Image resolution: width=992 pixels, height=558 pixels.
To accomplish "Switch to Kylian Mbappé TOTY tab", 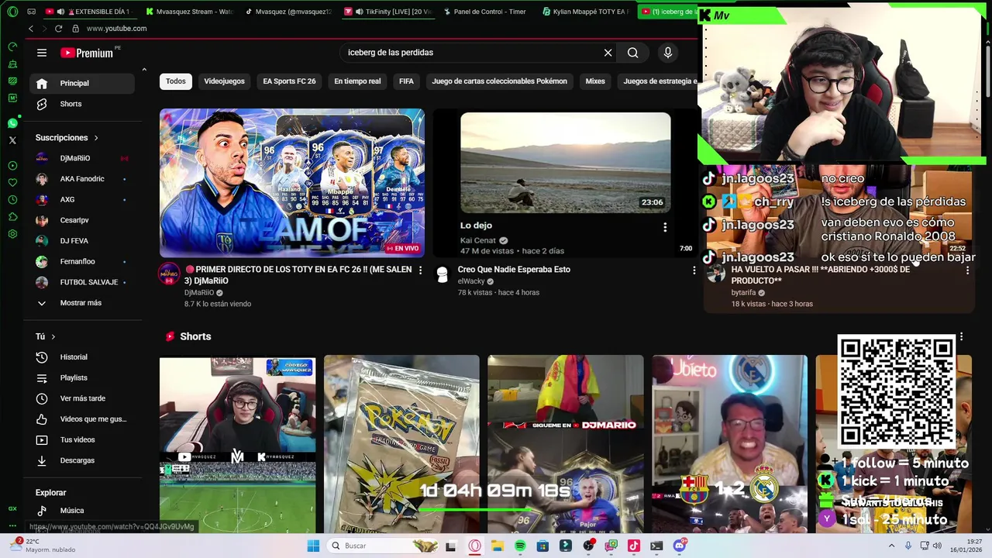I will [x=587, y=12].
